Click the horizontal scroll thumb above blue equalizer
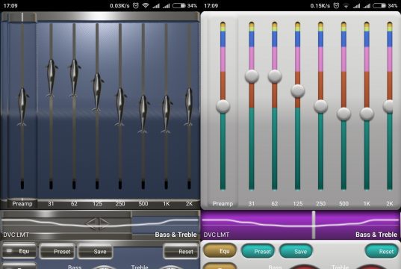 click(22, 17)
